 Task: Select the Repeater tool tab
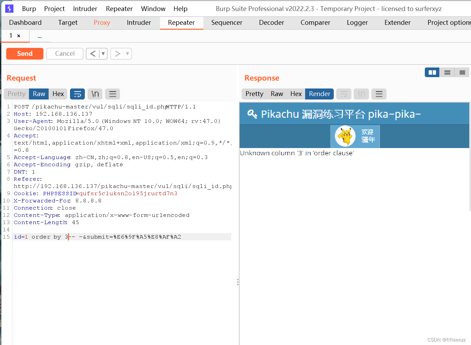pos(181,22)
